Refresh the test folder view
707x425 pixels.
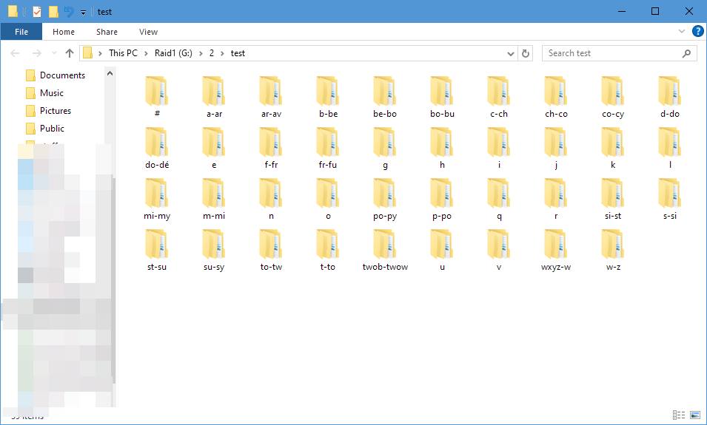tap(526, 53)
